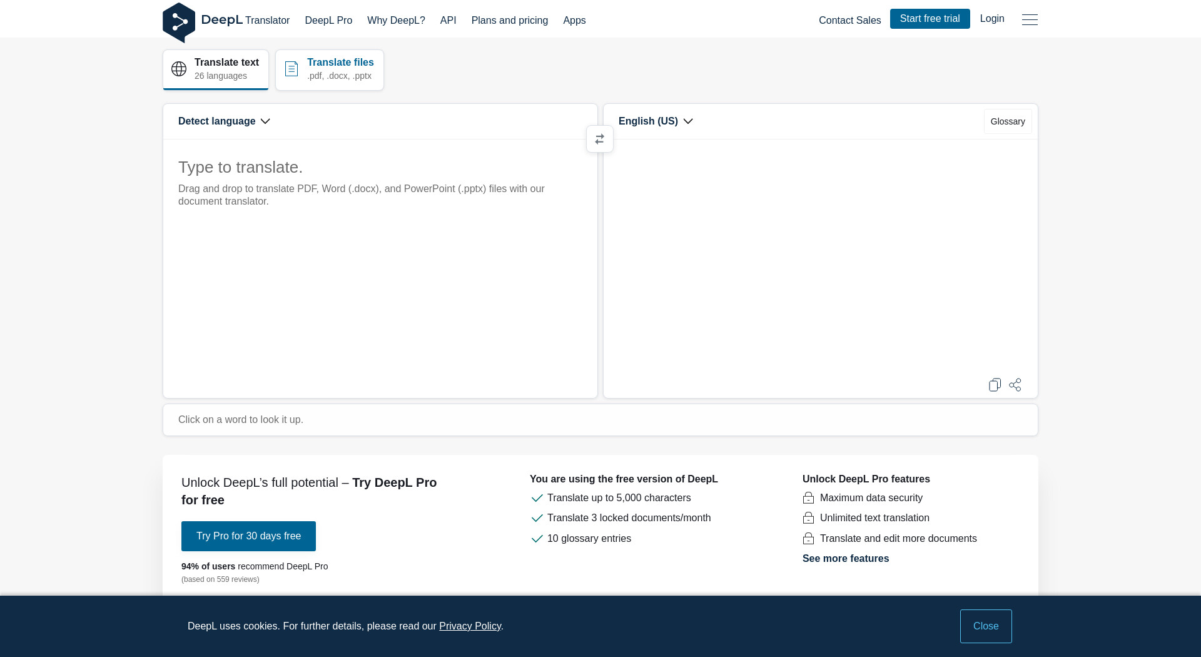Click 'Unlock DeepL's full potential' heading

309,491
